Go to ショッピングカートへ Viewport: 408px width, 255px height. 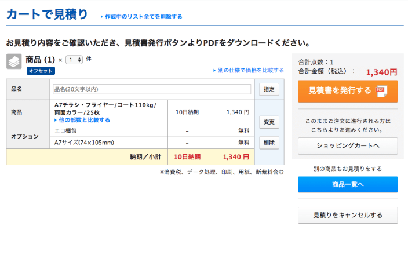pos(347,146)
